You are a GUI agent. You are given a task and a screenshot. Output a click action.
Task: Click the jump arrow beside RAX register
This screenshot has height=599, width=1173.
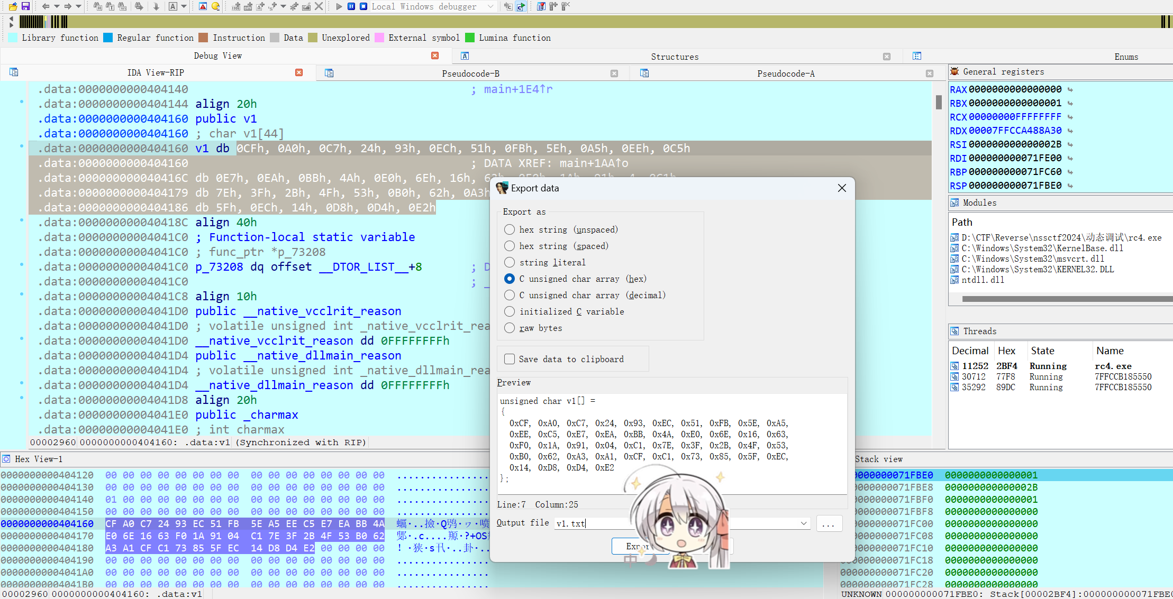click(1070, 89)
